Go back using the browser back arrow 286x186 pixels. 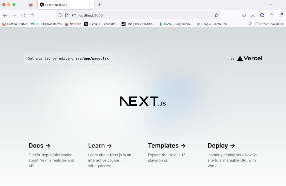pyautogui.click(x=5, y=16)
